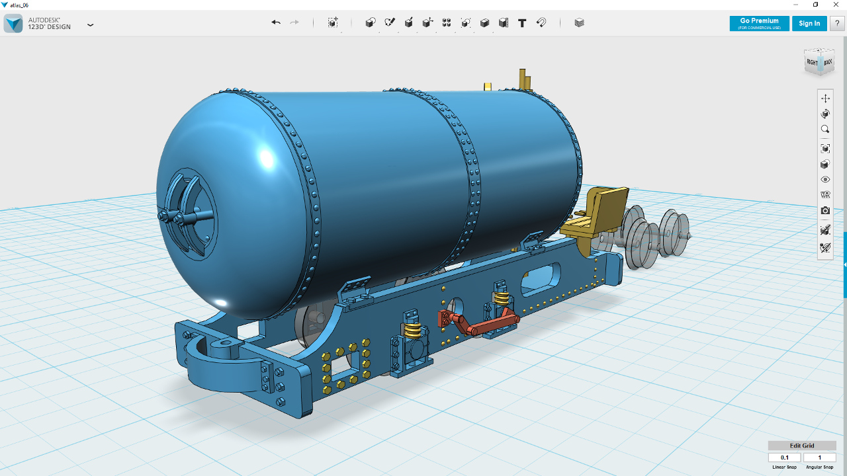Toggle sketch snap in navigation bar
Screen dimensions: 847x476
(x=825, y=248)
